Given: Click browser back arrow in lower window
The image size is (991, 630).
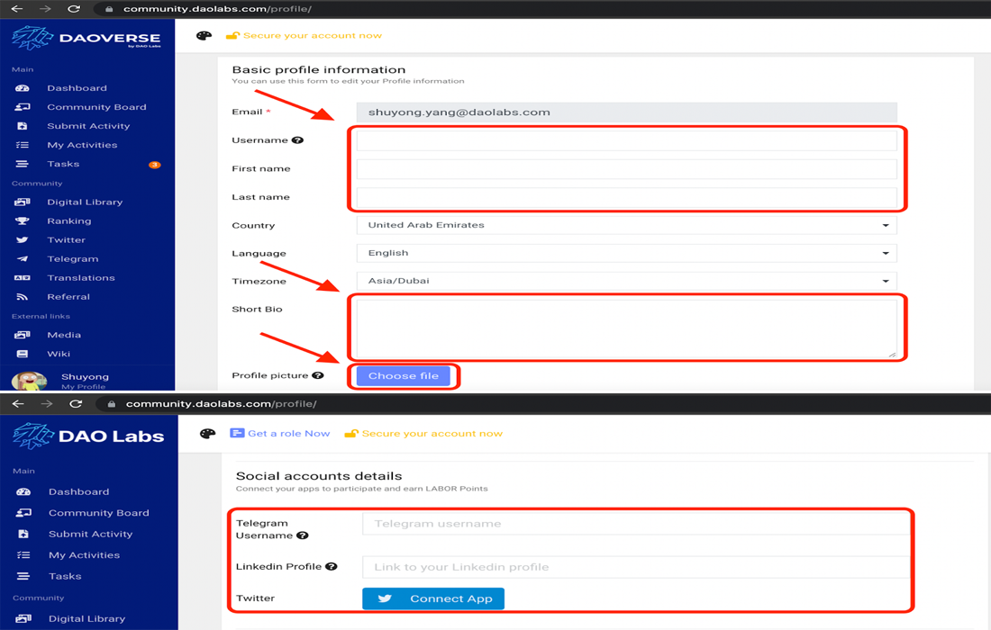Looking at the screenshot, I should (x=18, y=403).
